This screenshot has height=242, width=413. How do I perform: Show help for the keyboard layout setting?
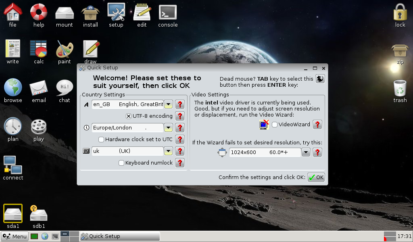click(x=180, y=151)
